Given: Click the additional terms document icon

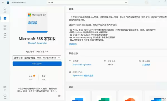Looking at the screenshot, I should (x=140, y=61).
